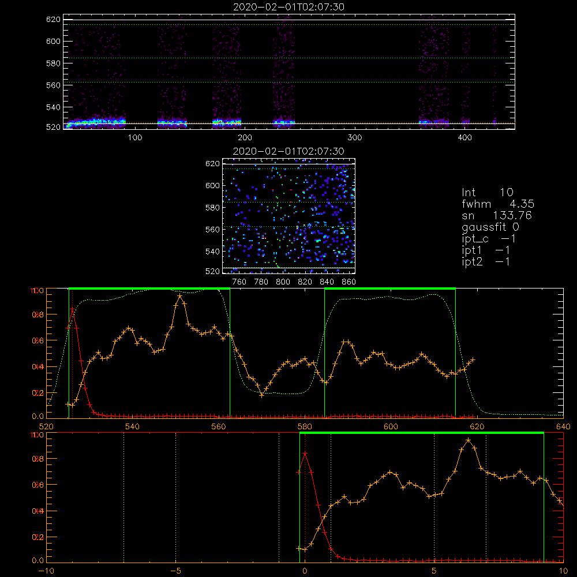This screenshot has height=577, width=577.
Task: Click the 'gaussfit 0' text line
Action: click(x=490, y=227)
